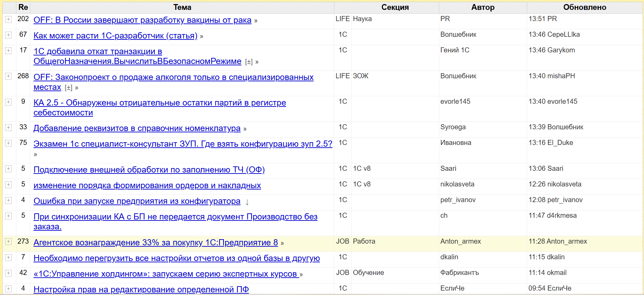644x295 pixels.
Task: Expand the alcohol bill topic row
Action: click(x=9, y=77)
